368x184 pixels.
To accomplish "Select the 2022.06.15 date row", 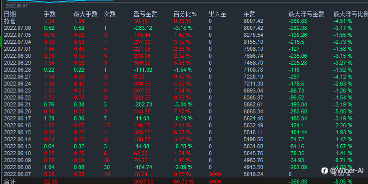I will click(x=17, y=132).
